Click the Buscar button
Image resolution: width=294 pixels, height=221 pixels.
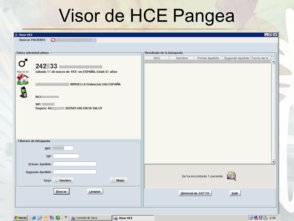[62, 192]
